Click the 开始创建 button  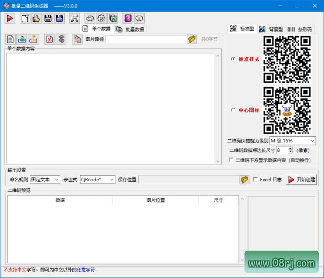point(302,180)
